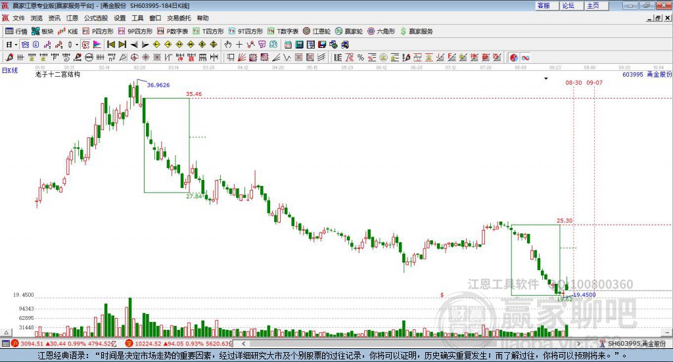The image size is (673, 362).
Task: Open the T四方形 tool
Action: [x=208, y=32]
